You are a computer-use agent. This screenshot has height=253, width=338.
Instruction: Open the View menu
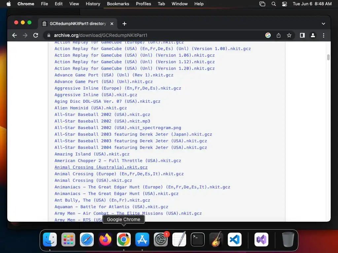[74, 4]
